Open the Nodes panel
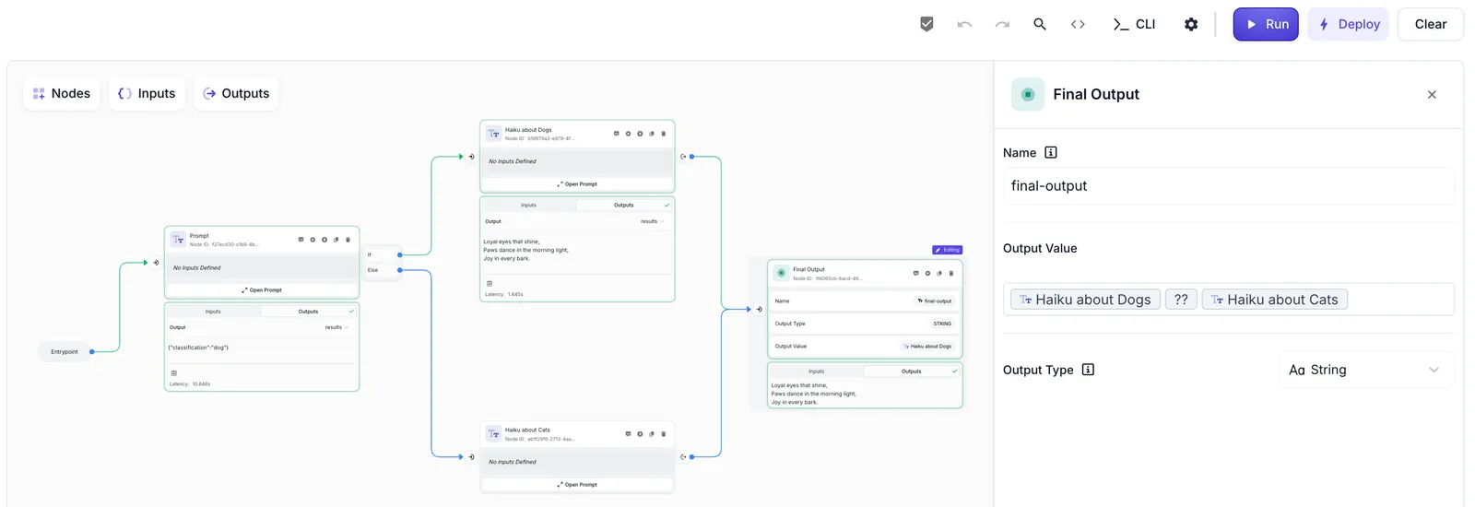1475x507 pixels. click(62, 93)
